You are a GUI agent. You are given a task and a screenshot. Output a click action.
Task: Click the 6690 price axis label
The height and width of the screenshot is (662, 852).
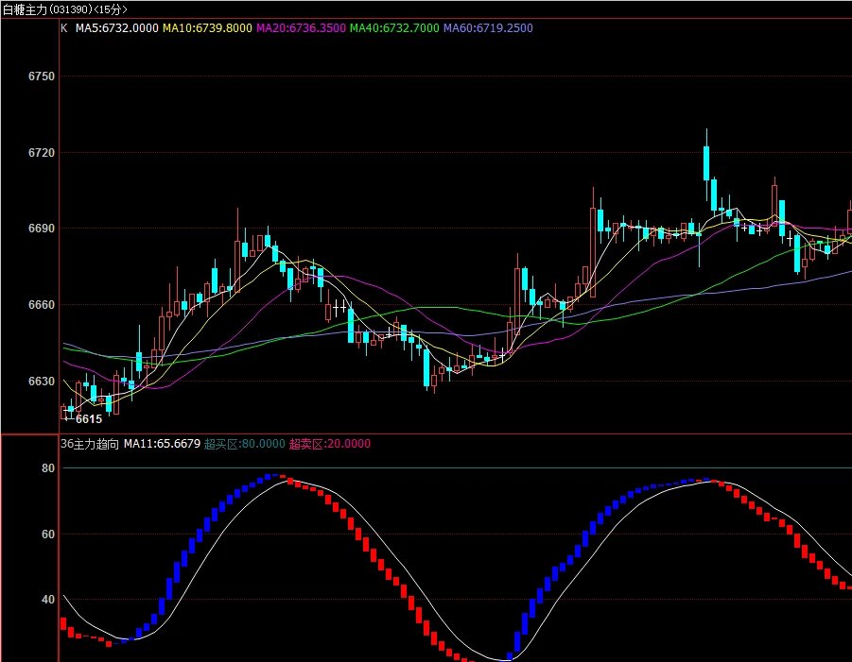click(42, 229)
